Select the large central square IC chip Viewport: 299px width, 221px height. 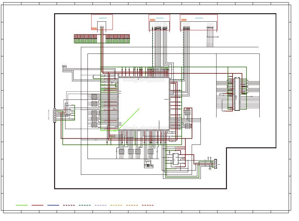(144, 104)
